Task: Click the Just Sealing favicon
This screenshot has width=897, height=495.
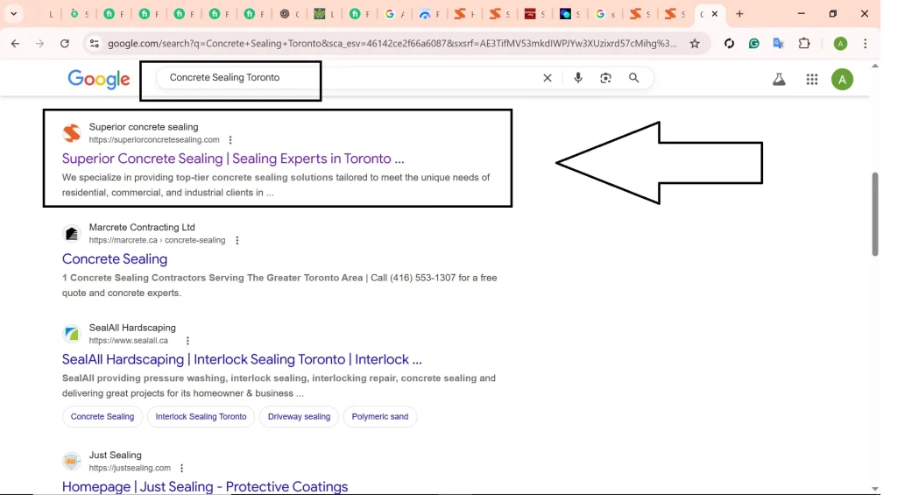Action: coord(72,461)
